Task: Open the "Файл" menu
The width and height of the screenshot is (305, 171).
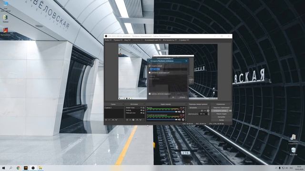Action: (108, 40)
